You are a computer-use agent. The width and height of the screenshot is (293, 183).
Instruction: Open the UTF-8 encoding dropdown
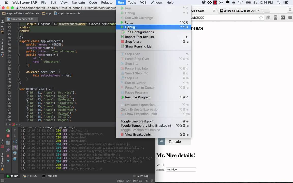[138, 180]
